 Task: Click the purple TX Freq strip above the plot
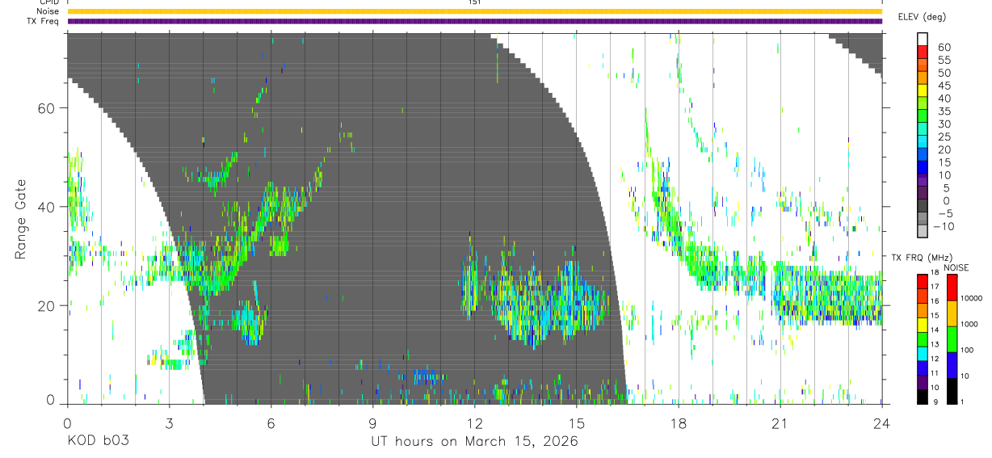tap(474, 21)
